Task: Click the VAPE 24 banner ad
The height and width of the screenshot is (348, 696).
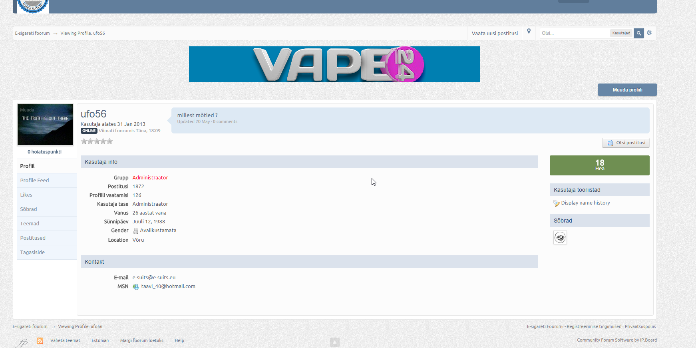Action: coord(334,64)
